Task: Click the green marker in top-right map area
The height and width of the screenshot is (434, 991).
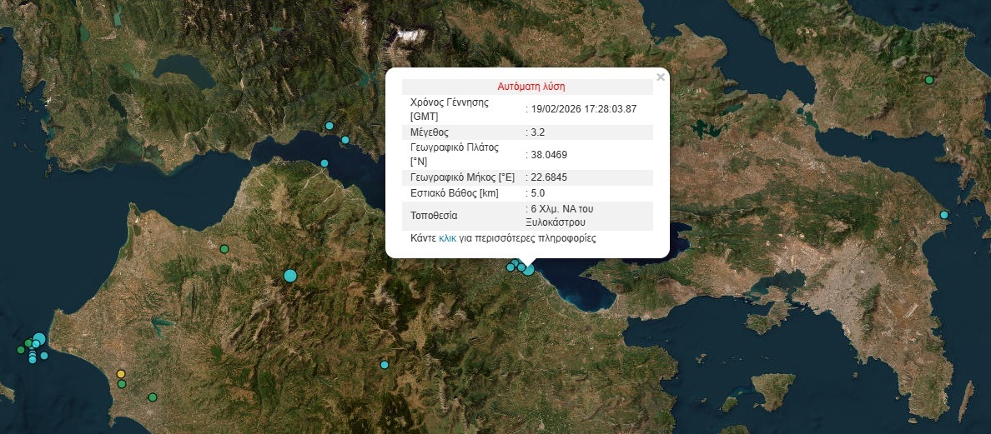Action: pyautogui.click(x=928, y=80)
